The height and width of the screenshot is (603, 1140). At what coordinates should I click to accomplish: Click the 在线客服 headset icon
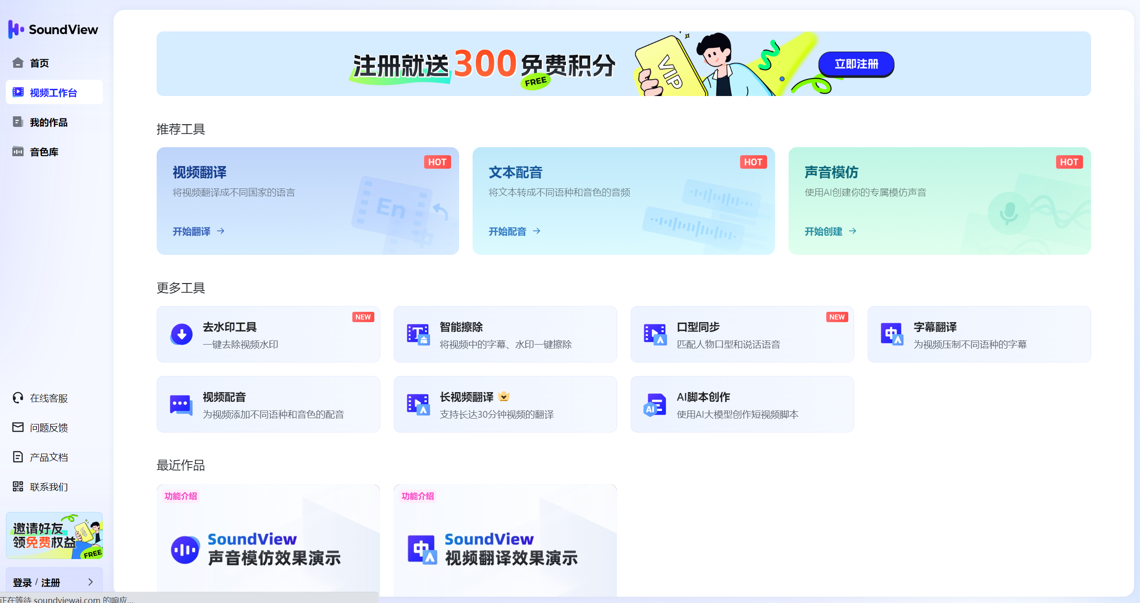coord(18,398)
